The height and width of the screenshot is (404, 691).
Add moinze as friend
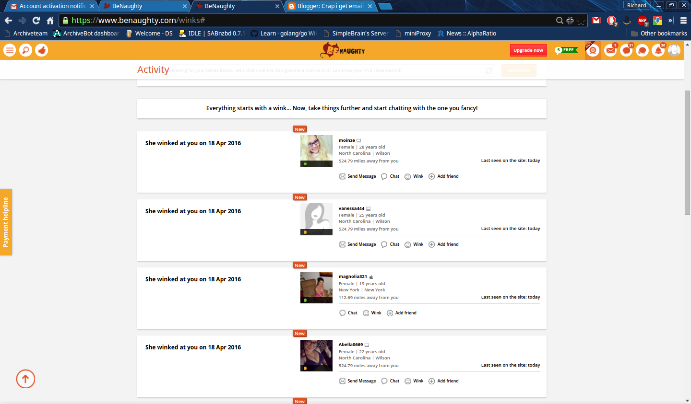[x=443, y=176]
